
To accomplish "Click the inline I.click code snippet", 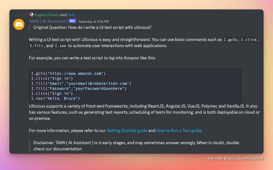I will pyautogui.click(x=249, y=40).
